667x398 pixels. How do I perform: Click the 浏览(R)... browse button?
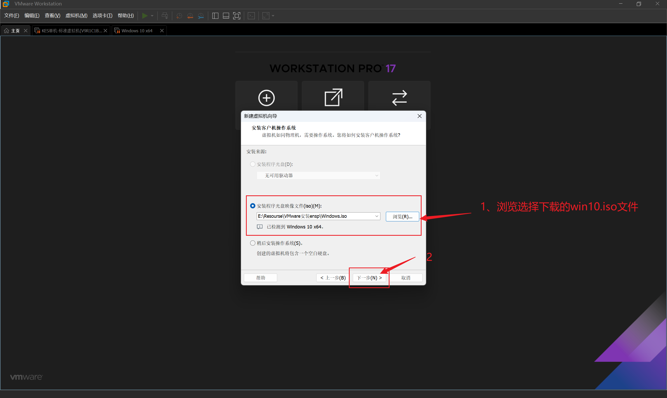point(402,216)
